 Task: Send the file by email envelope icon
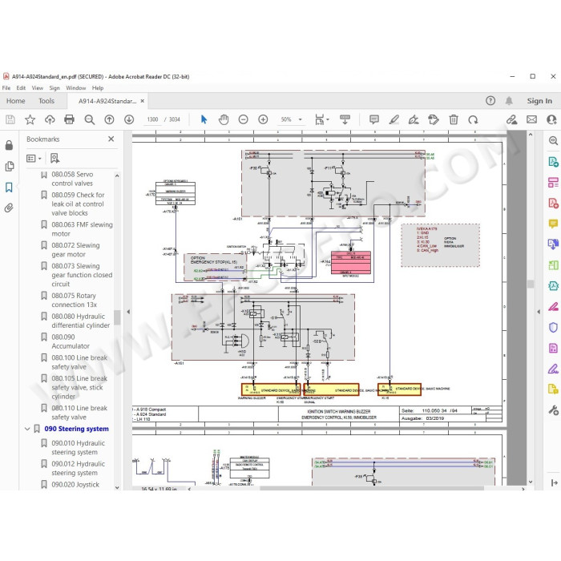pos(531,119)
